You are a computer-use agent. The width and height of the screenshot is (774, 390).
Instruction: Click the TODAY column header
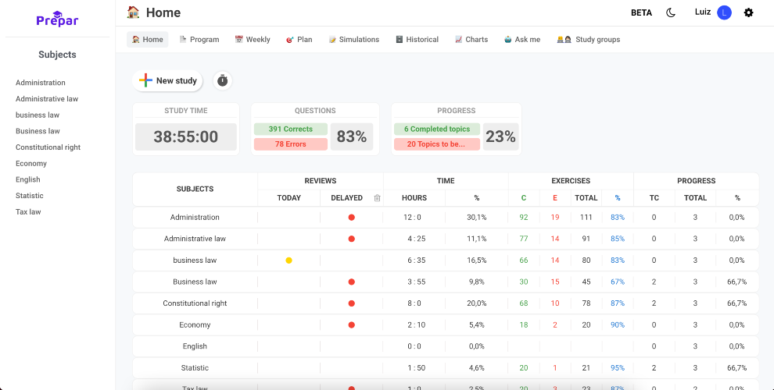point(288,198)
